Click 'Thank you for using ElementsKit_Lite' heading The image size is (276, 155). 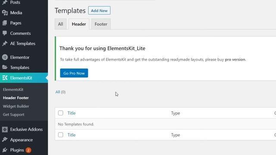[102, 48]
